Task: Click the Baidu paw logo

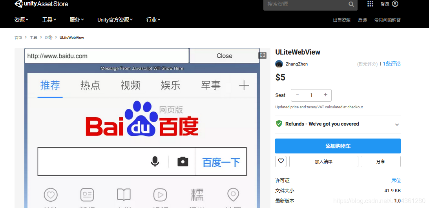Action: point(141,119)
